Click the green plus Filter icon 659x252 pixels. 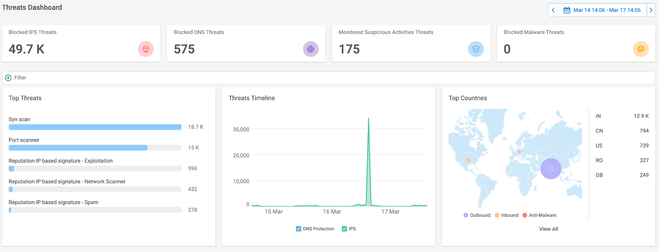tap(8, 78)
